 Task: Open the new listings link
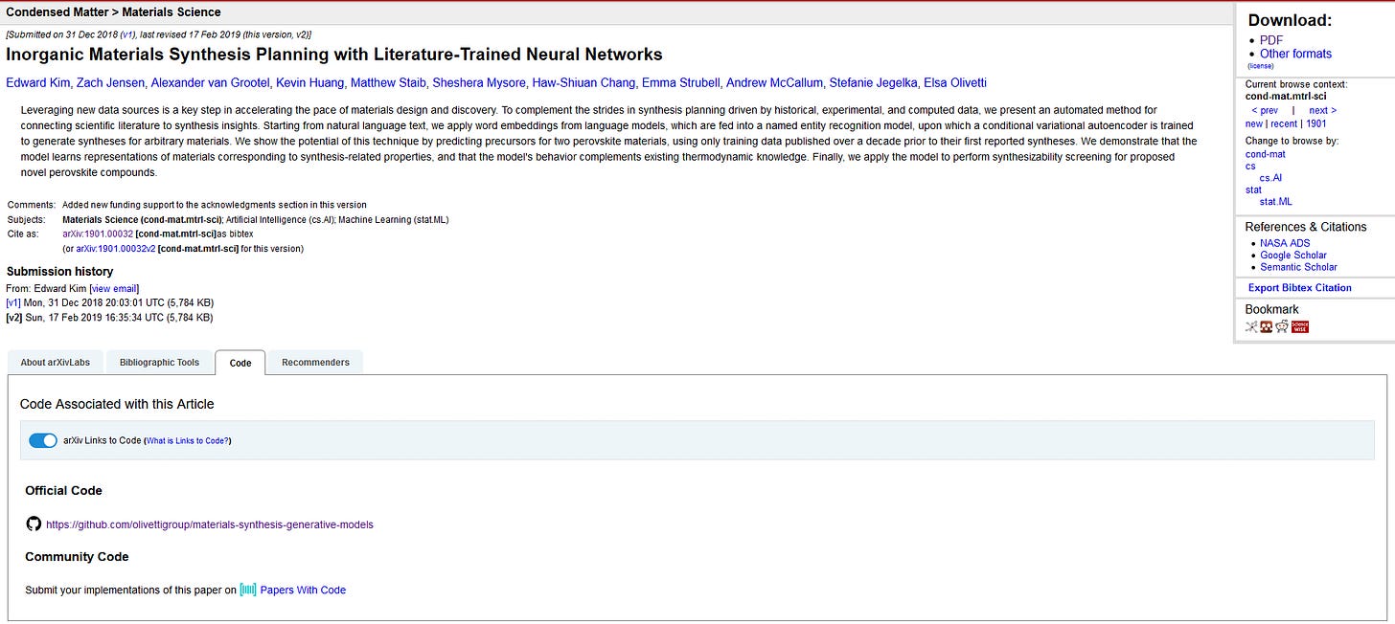pos(1253,123)
